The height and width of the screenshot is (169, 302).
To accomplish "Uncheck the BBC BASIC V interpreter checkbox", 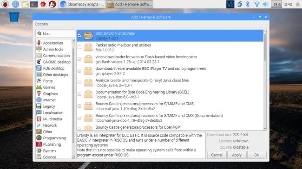I will click(x=79, y=35).
